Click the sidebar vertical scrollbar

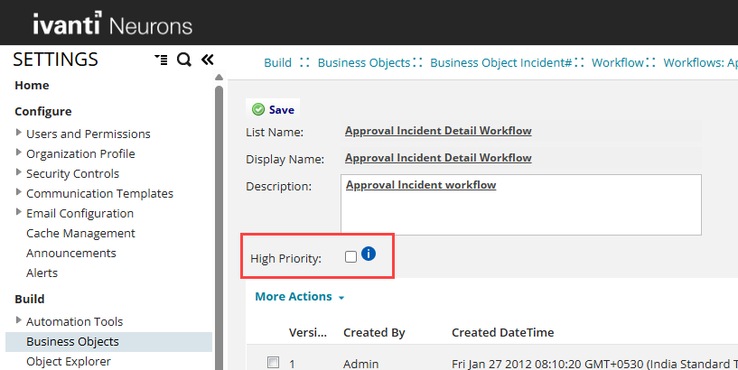pos(219,226)
